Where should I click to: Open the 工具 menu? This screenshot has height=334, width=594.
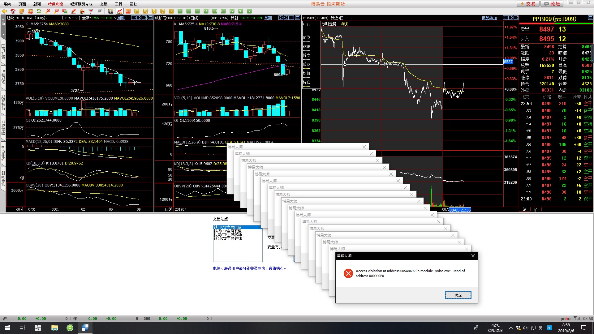pyautogui.click(x=118, y=4)
